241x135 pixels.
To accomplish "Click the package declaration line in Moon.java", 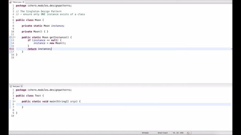I will coord(44,6).
